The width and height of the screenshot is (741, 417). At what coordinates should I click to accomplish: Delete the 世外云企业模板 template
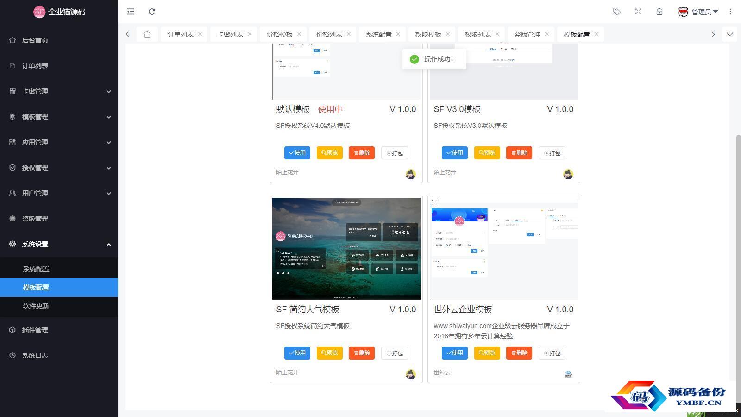click(x=519, y=353)
